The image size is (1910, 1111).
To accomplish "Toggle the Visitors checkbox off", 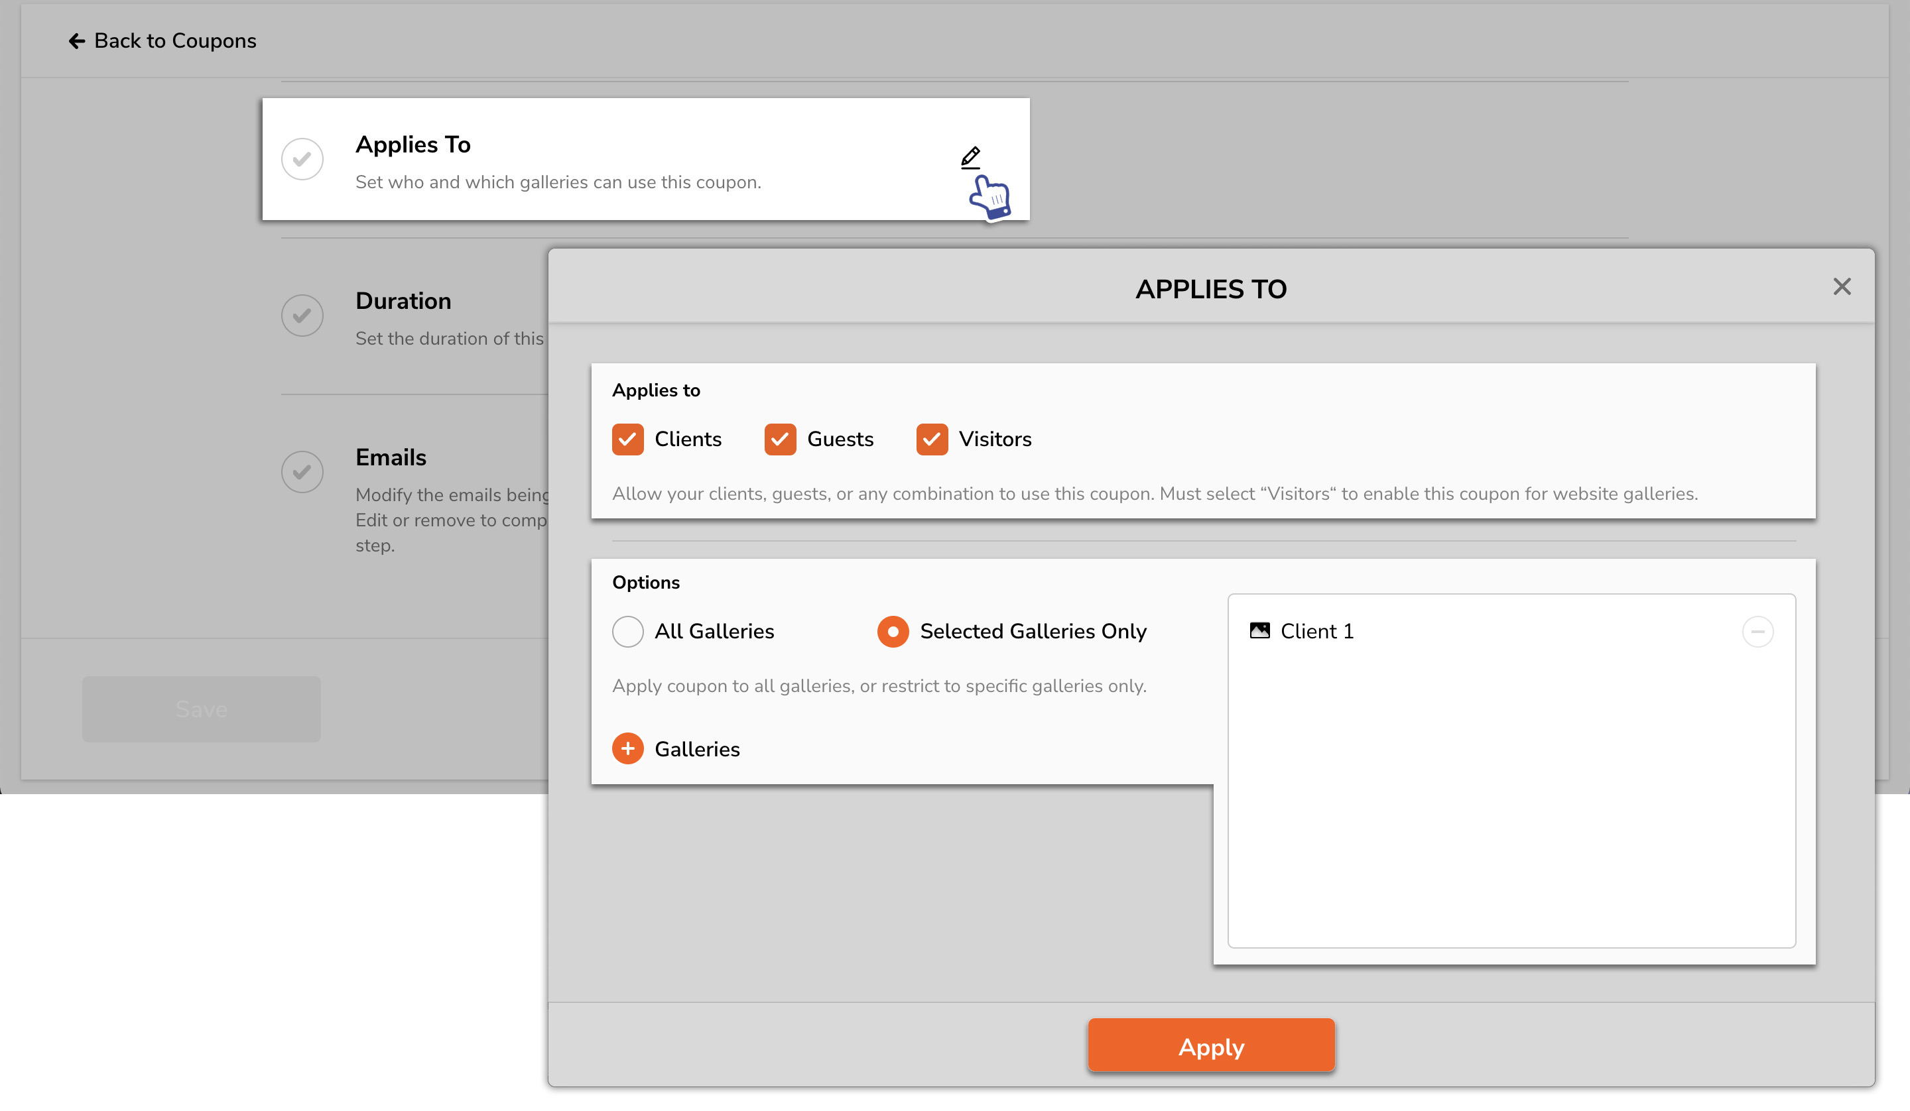I will click(931, 439).
